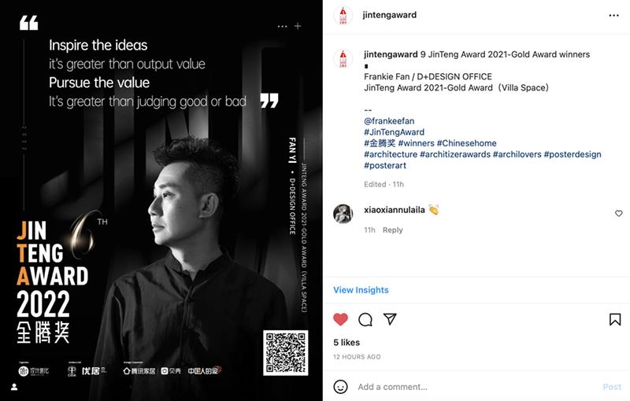Open xiaoxiannulaila's profile picture

coord(343,213)
